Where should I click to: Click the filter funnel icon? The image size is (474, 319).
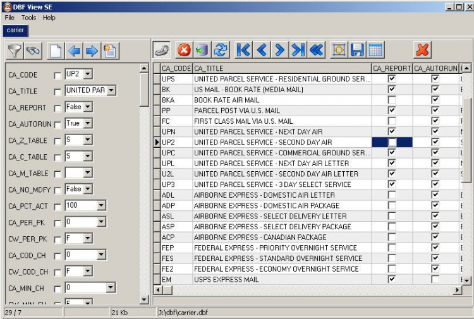coord(14,51)
